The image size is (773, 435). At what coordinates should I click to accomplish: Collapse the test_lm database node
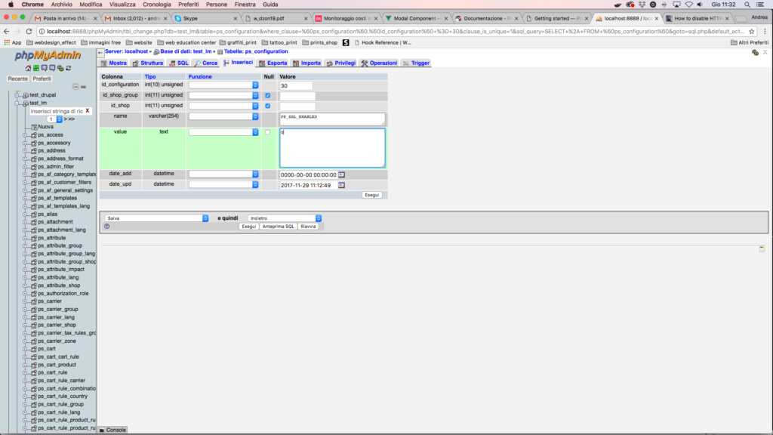click(x=17, y=103)
